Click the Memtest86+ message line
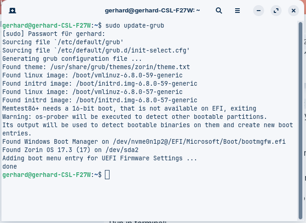The width and height of the screenshot is (306, 223). (129, 108)
